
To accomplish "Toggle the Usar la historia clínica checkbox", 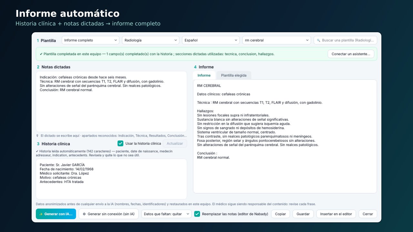I will tap(120, 143).
